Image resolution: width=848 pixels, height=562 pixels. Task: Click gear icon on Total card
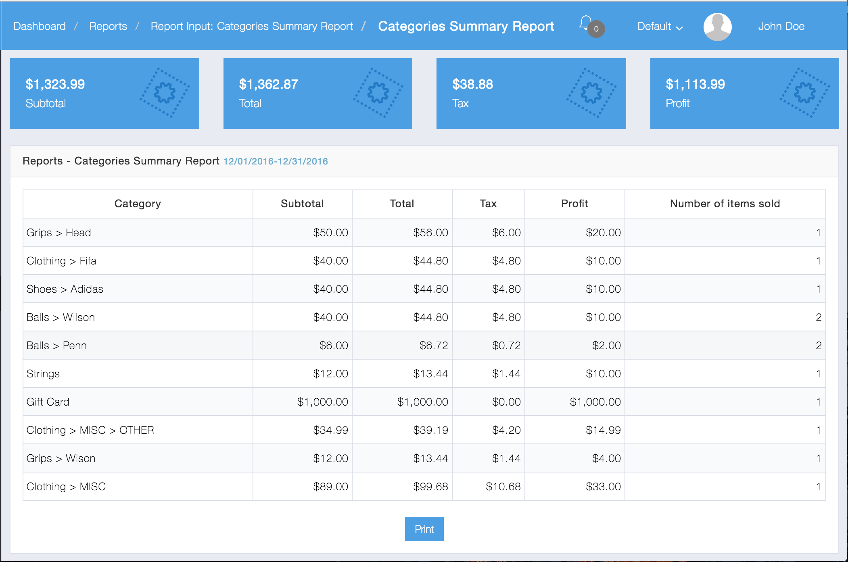(x=378, y=93)
